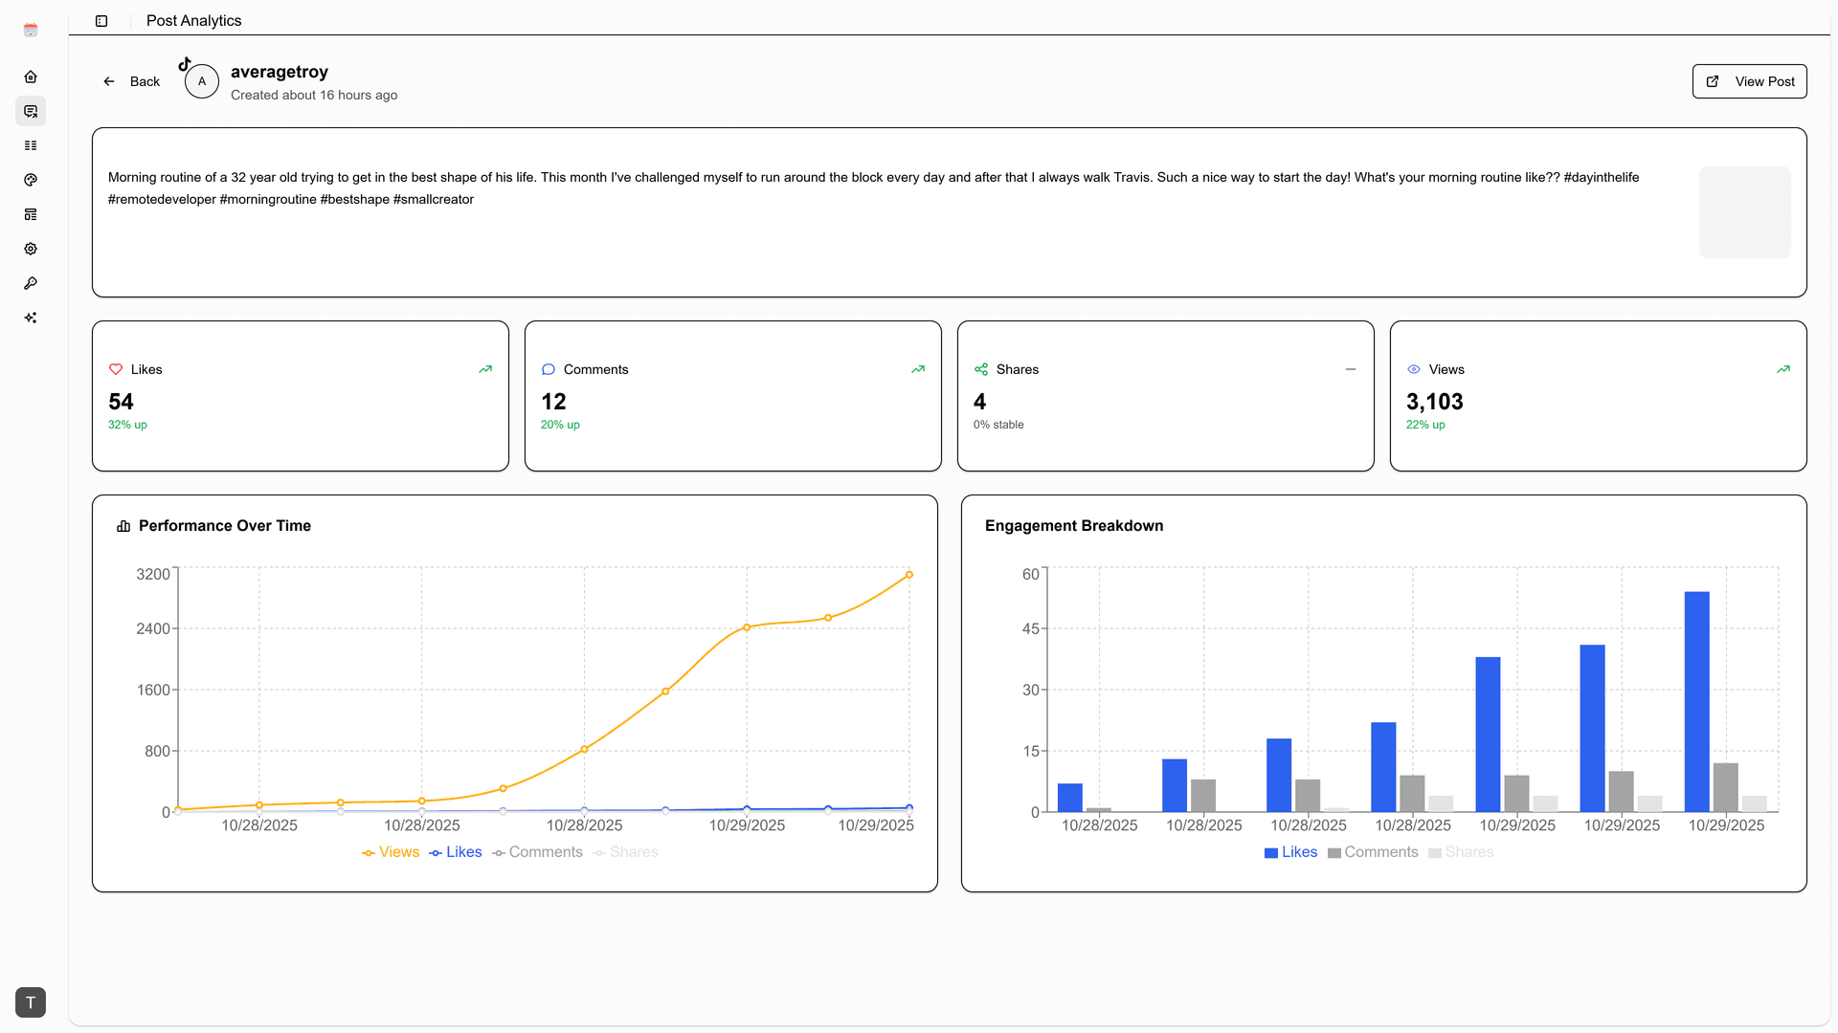The image size is (1838, 1033).
Task: Open the posts analytics icon in the sidebar
Action: 31,111
